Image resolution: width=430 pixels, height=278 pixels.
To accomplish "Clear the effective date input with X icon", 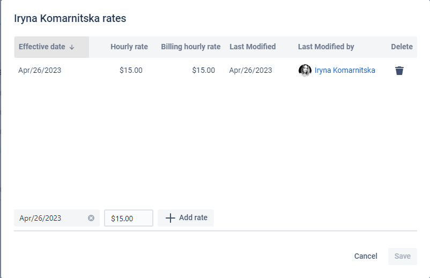I will [x=91, y=218].
